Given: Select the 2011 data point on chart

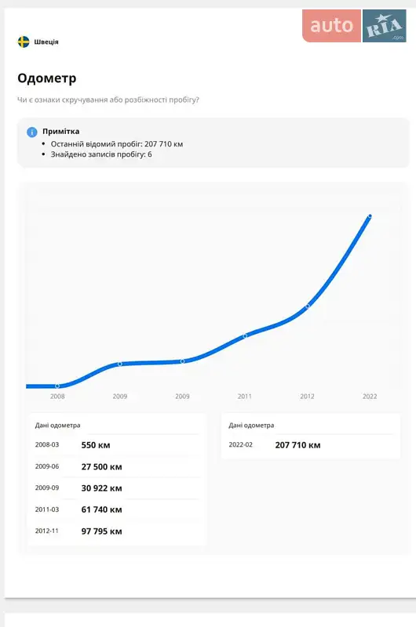Looking at the screenshot, I should tap(245, 336).
